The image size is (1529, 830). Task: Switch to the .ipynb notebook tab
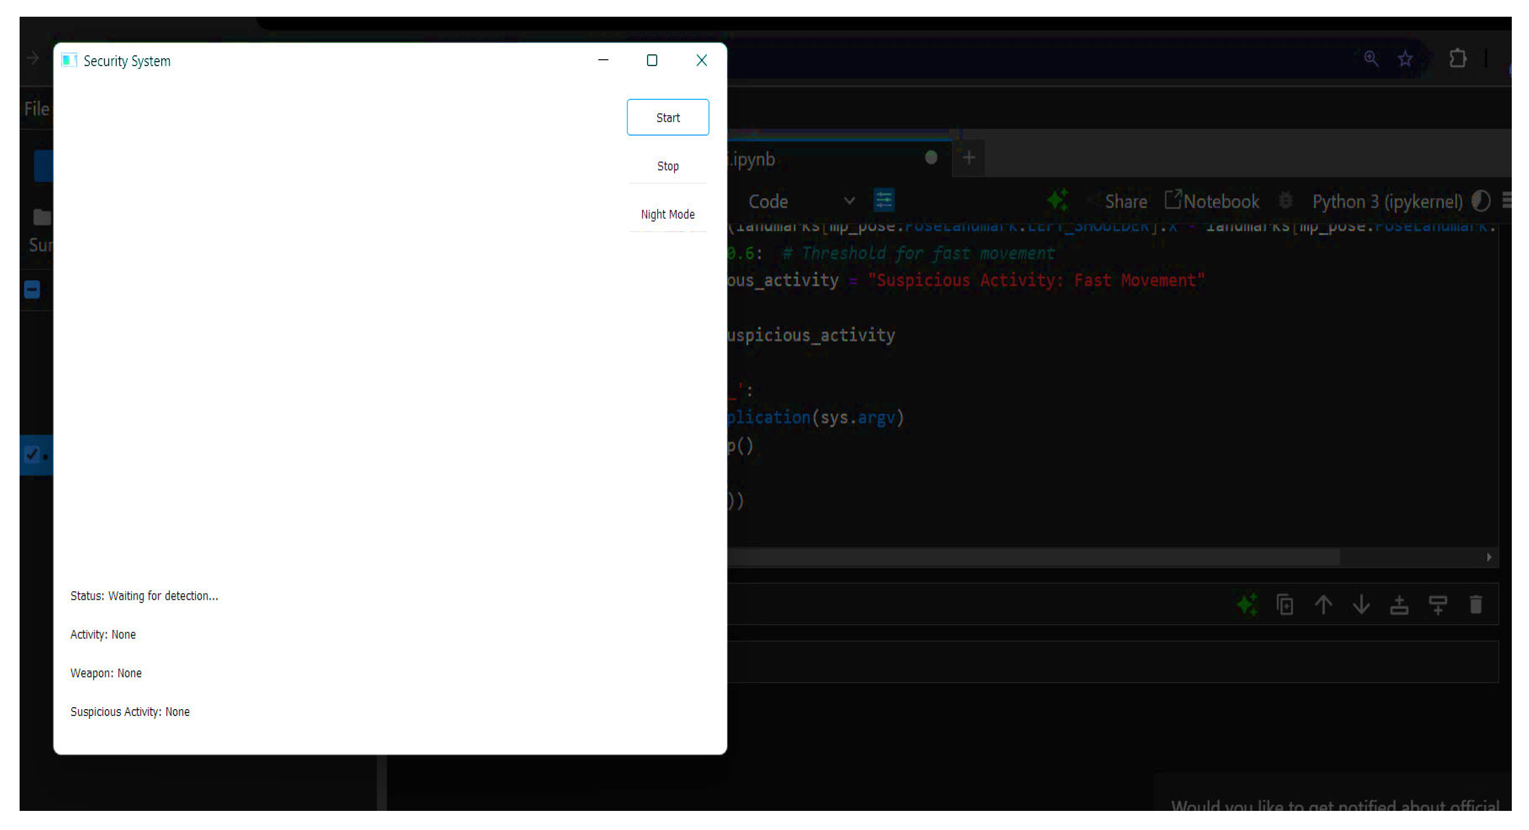840,158
